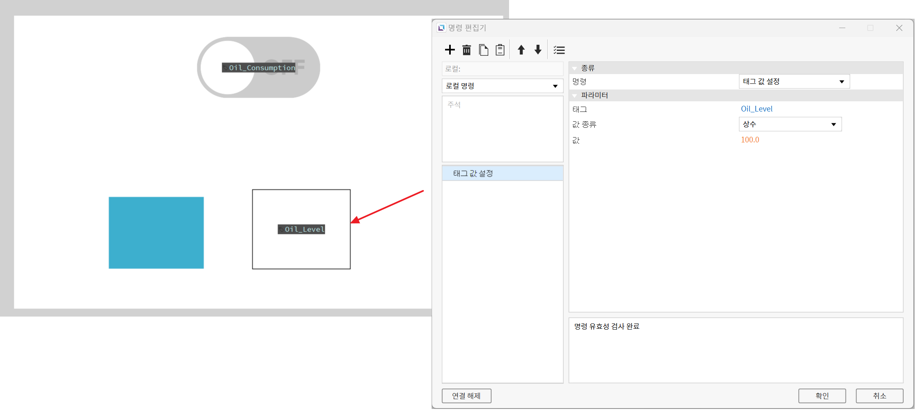
Task: Click the 확인 button
Action: (x=822, y=396)
